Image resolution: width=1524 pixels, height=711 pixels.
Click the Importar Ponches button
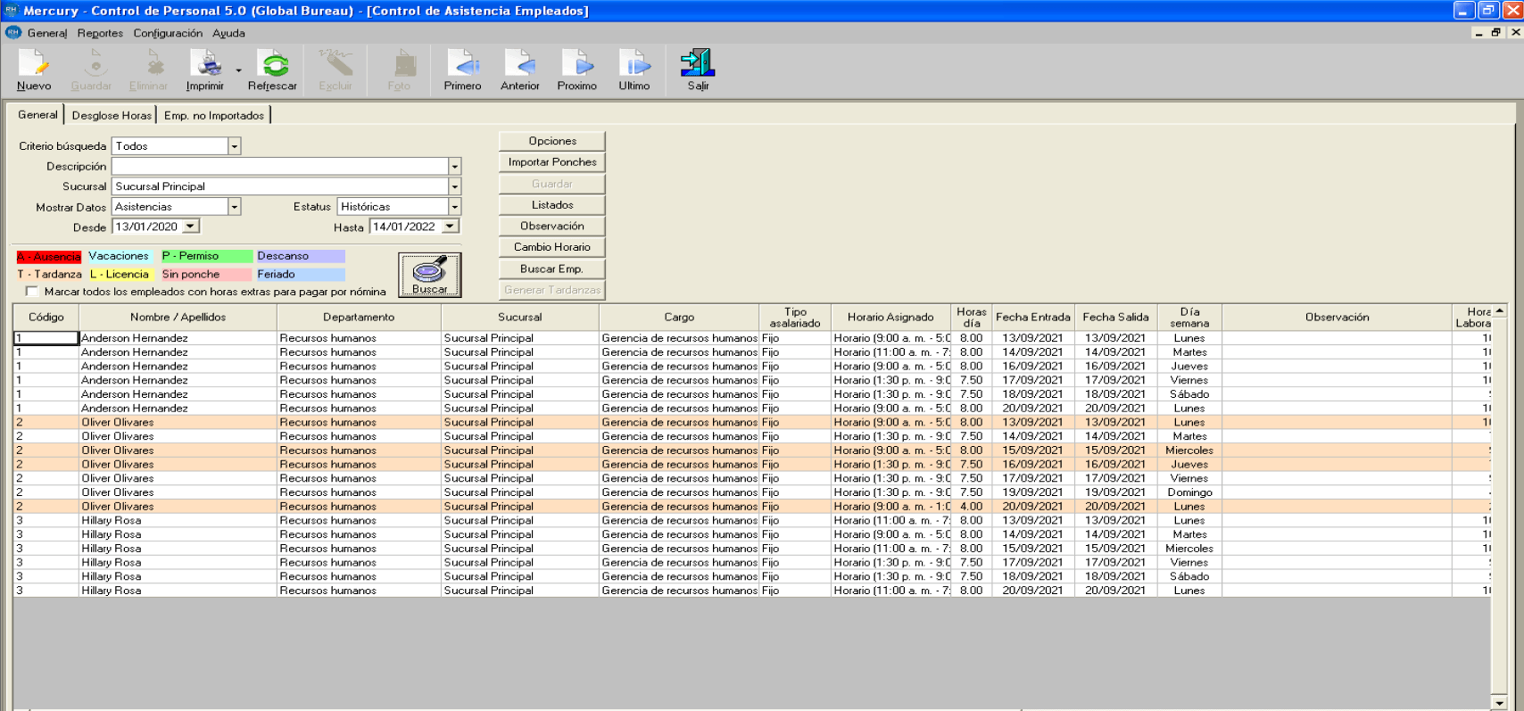552,162
